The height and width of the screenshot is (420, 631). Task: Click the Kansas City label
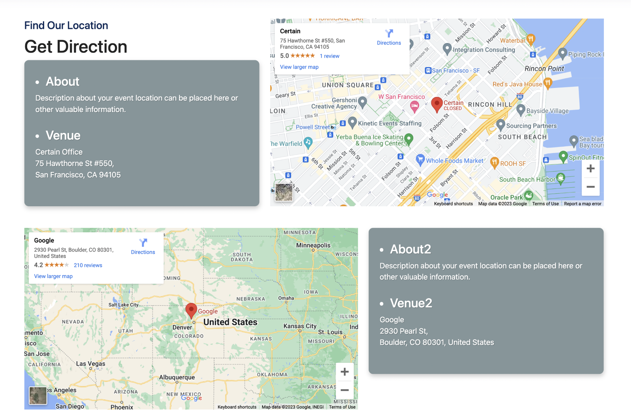click(x=300, y=326)
